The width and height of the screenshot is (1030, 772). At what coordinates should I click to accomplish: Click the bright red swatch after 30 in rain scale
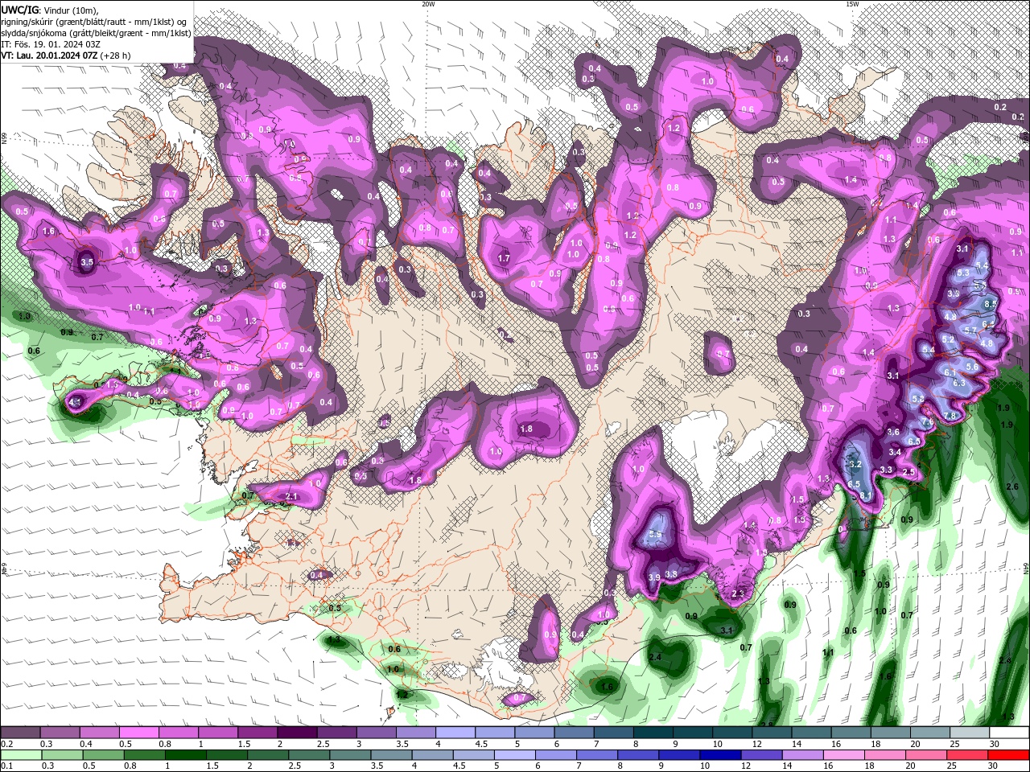pyautogui.click(x=1009, y=755)
